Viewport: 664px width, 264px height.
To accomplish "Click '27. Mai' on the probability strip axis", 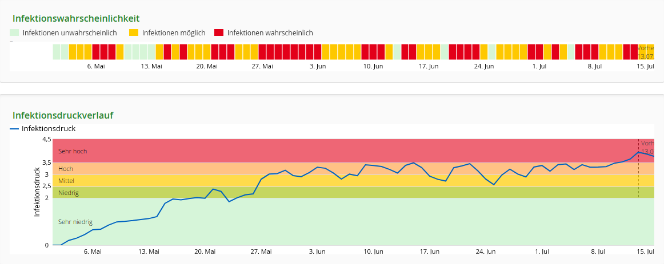I will pos(262,67).
